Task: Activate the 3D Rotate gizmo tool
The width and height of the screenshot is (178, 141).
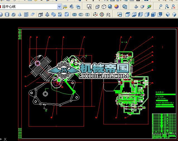Action: (102, 14)
